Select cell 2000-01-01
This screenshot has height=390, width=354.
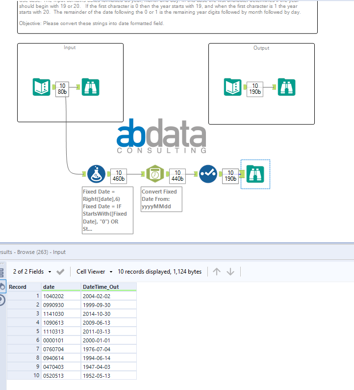coord(109,340)
